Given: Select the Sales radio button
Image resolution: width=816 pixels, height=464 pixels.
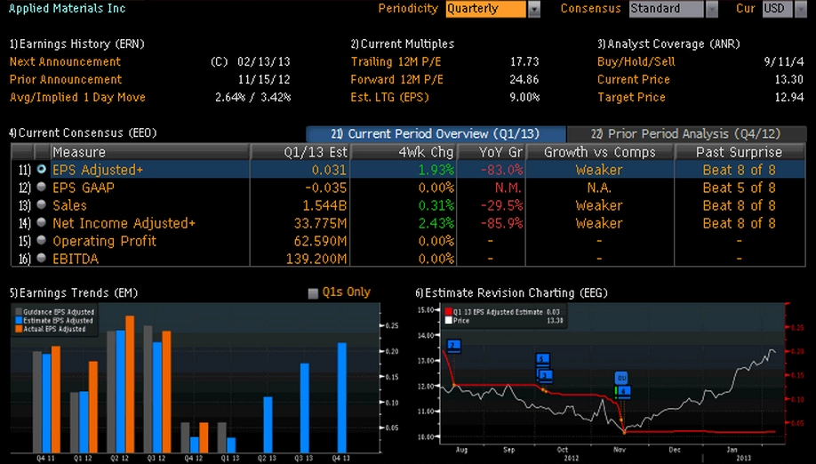Looking at the screenshot, I should (42, 205).
